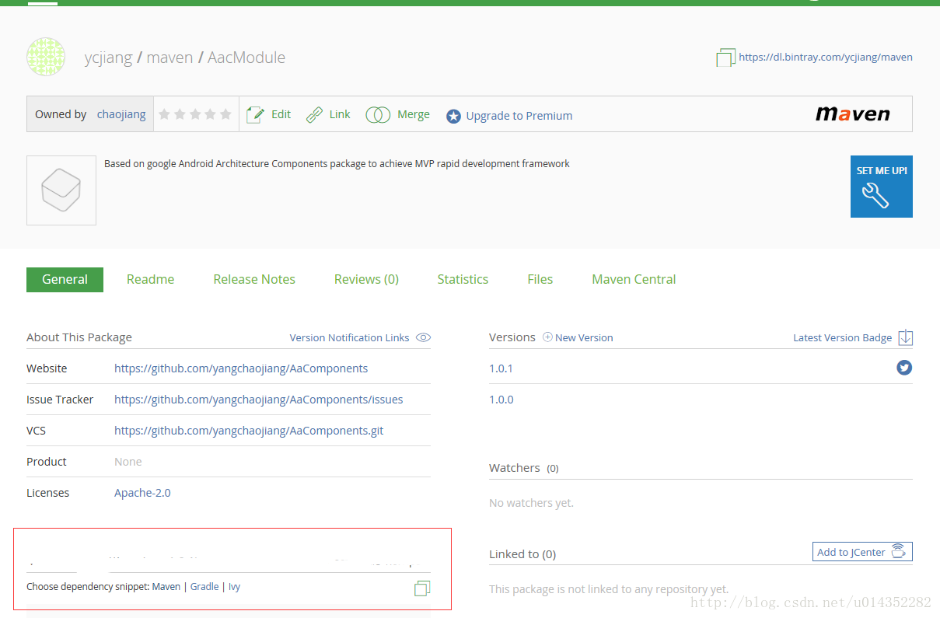Screen dimensions: 940x618
Task: Open the maven repository breadcrumb
Action: tap(169, 58)
